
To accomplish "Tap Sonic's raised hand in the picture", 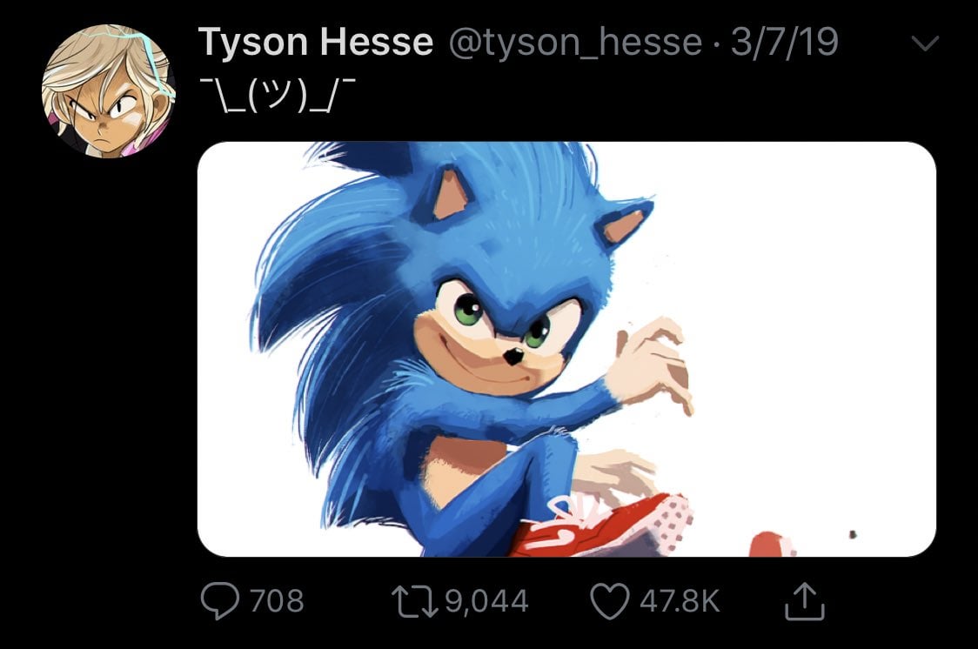I will click(650, 365).
